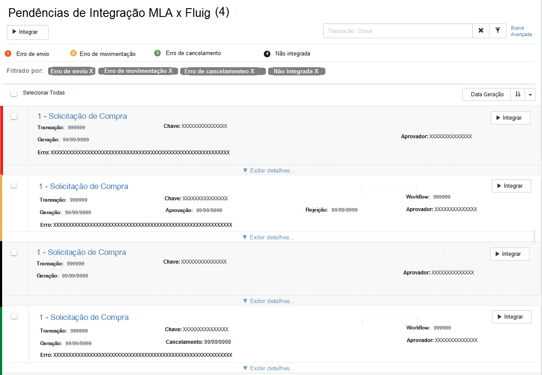
Task: Click the clear search X icon
Action: 480,31
